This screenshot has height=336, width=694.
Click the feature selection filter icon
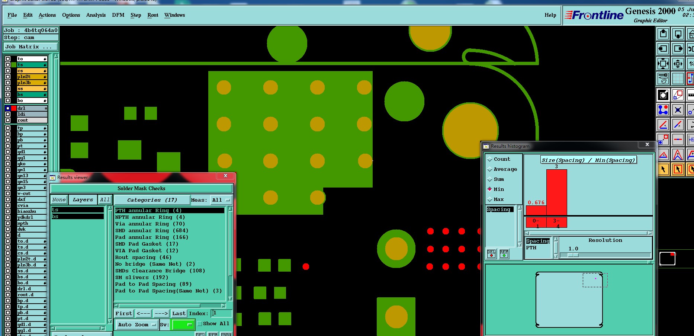[663, 95]
